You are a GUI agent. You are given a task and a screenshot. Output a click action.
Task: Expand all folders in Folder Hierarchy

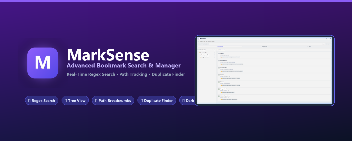pos(213,50)
